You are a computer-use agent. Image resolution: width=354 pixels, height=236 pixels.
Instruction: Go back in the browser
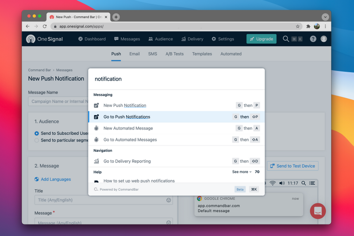tap(27, 27)
